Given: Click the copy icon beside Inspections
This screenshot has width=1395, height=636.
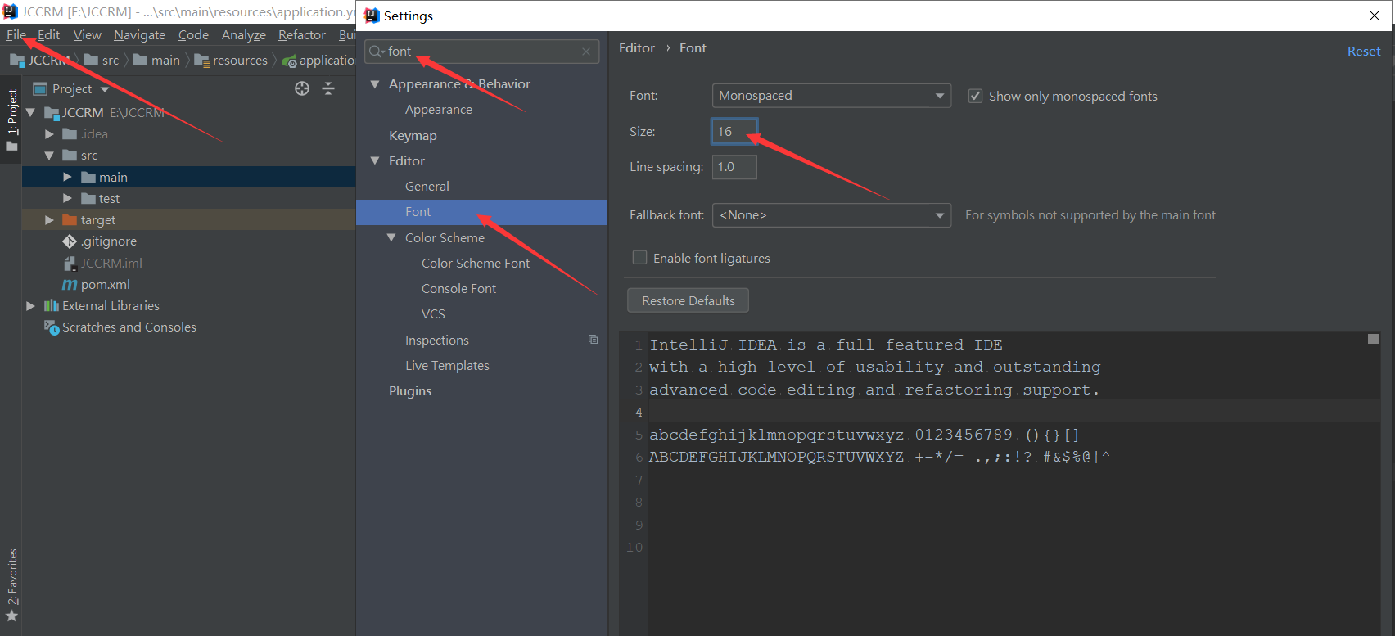Looking at the screenshot, I should [593, 340].
